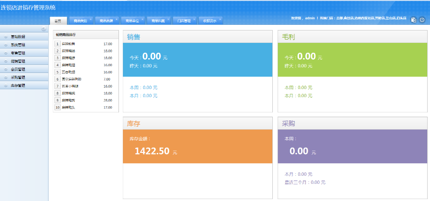Screen dimensions: 430x201
Task: Select the rank 9 row priced 28.00
Action: pyautogui.click(x=86, y=100)
